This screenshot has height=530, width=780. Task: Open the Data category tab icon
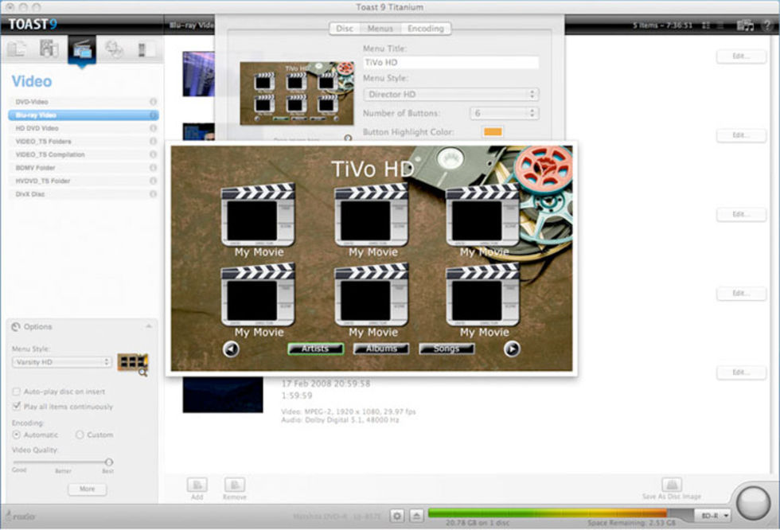pyautogui.click(x=17, y=49)
